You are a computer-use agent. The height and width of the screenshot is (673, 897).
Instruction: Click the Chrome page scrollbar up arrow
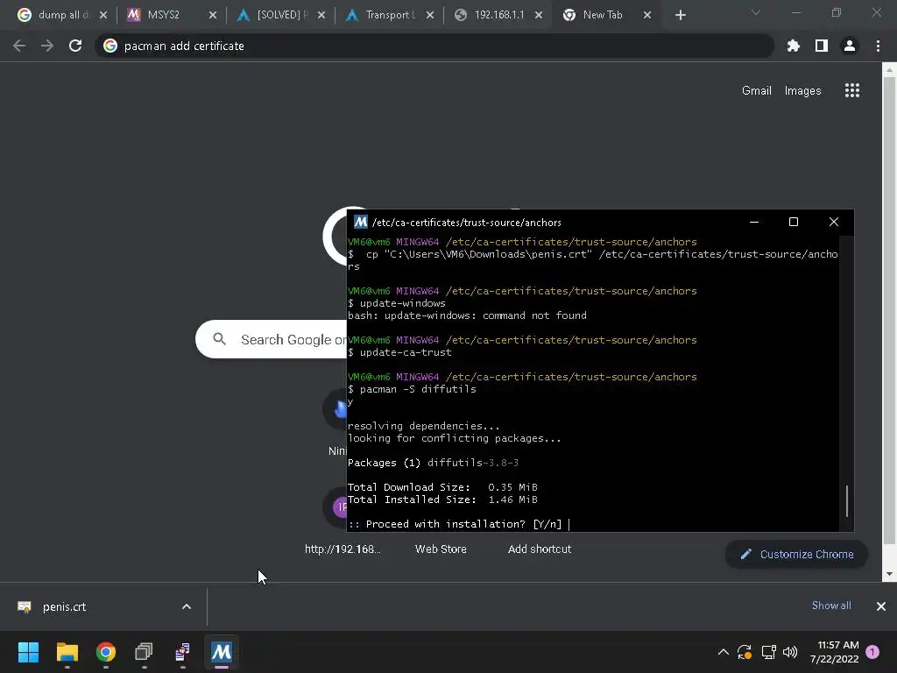(x=889, y=70)
